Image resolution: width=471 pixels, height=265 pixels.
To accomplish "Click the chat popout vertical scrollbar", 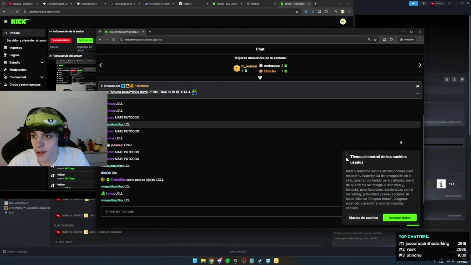I will pyautogui.click(x=424, y=160).
